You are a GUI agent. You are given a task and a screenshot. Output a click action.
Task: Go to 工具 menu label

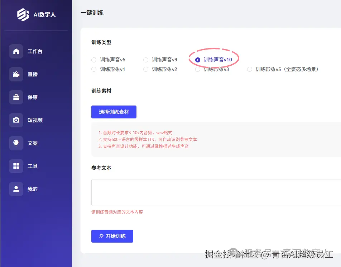click(x=33, y=166)
